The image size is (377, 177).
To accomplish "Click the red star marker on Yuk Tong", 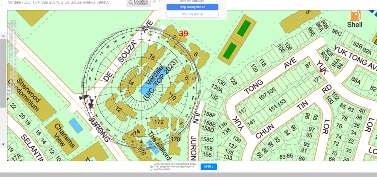I will [321, 71].
